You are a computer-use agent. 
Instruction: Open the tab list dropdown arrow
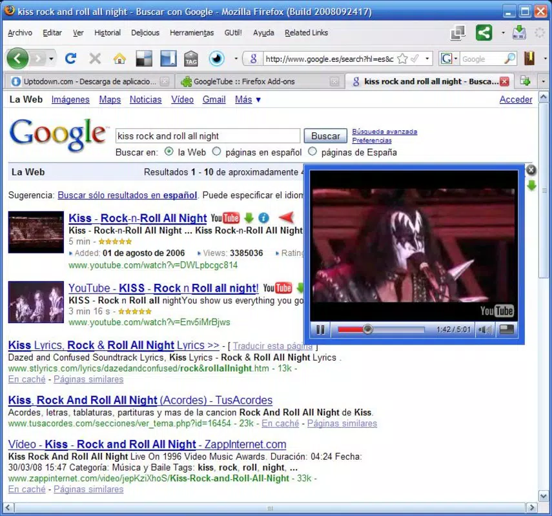pyautogui.click(x=544, y=81)
